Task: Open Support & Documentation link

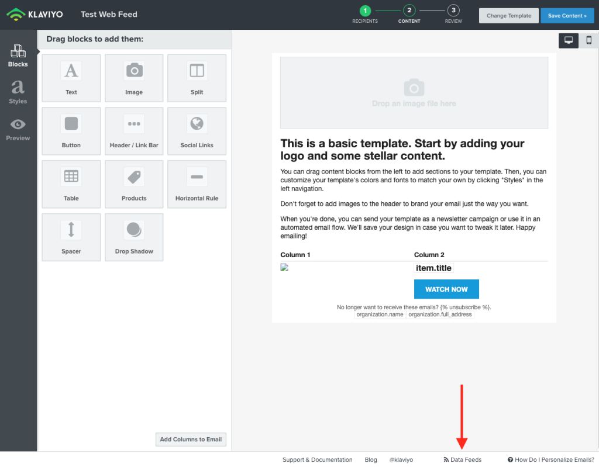Action: tap(318, 460)
